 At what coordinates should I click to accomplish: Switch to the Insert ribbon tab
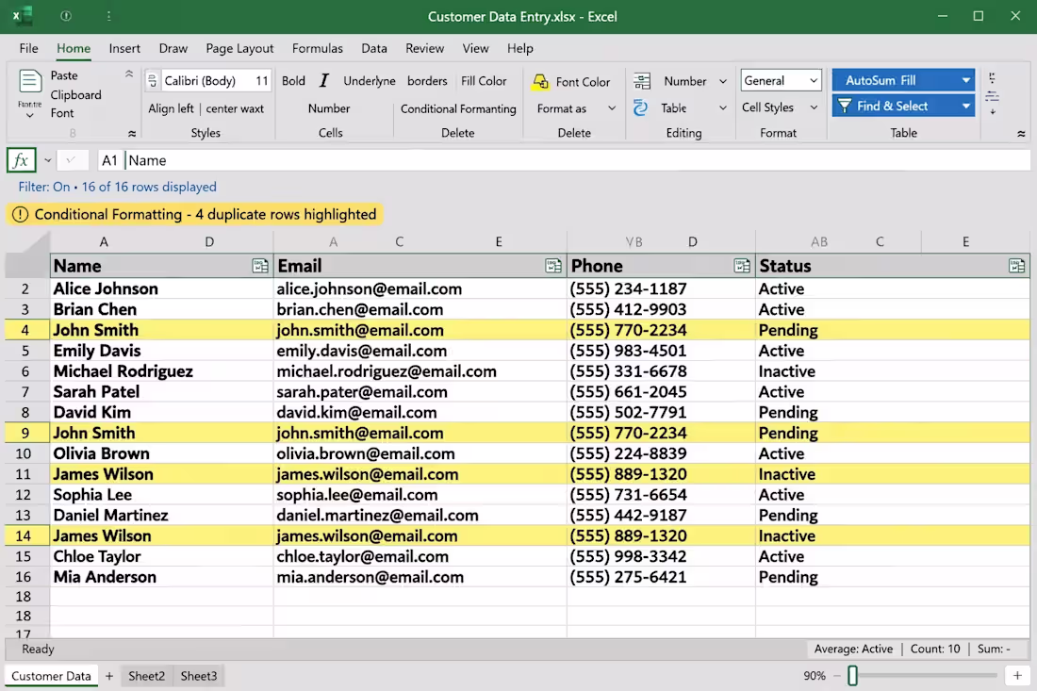(124, 48)
